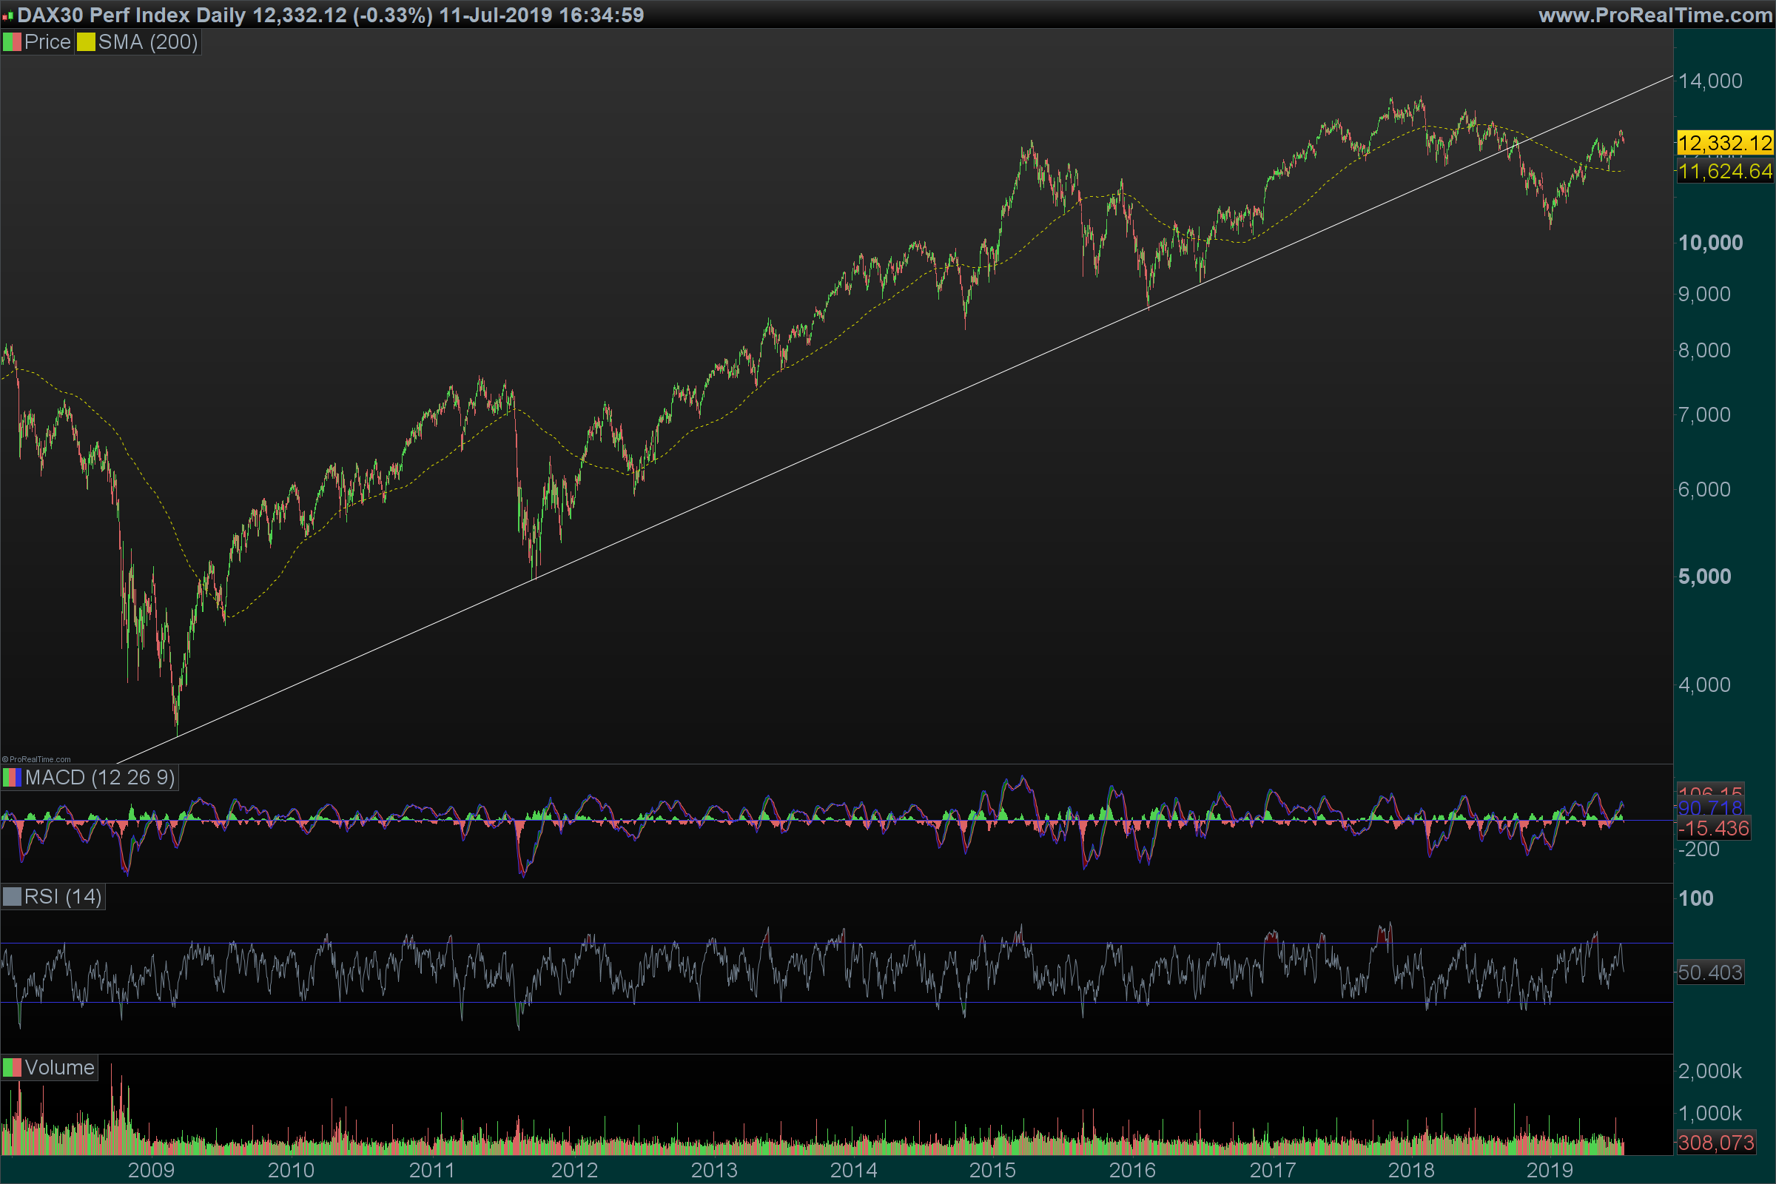This screenshot has height=1184, width=1776.
Task: Click the gray RSI (14) legend icon
Action: [12, 897]
